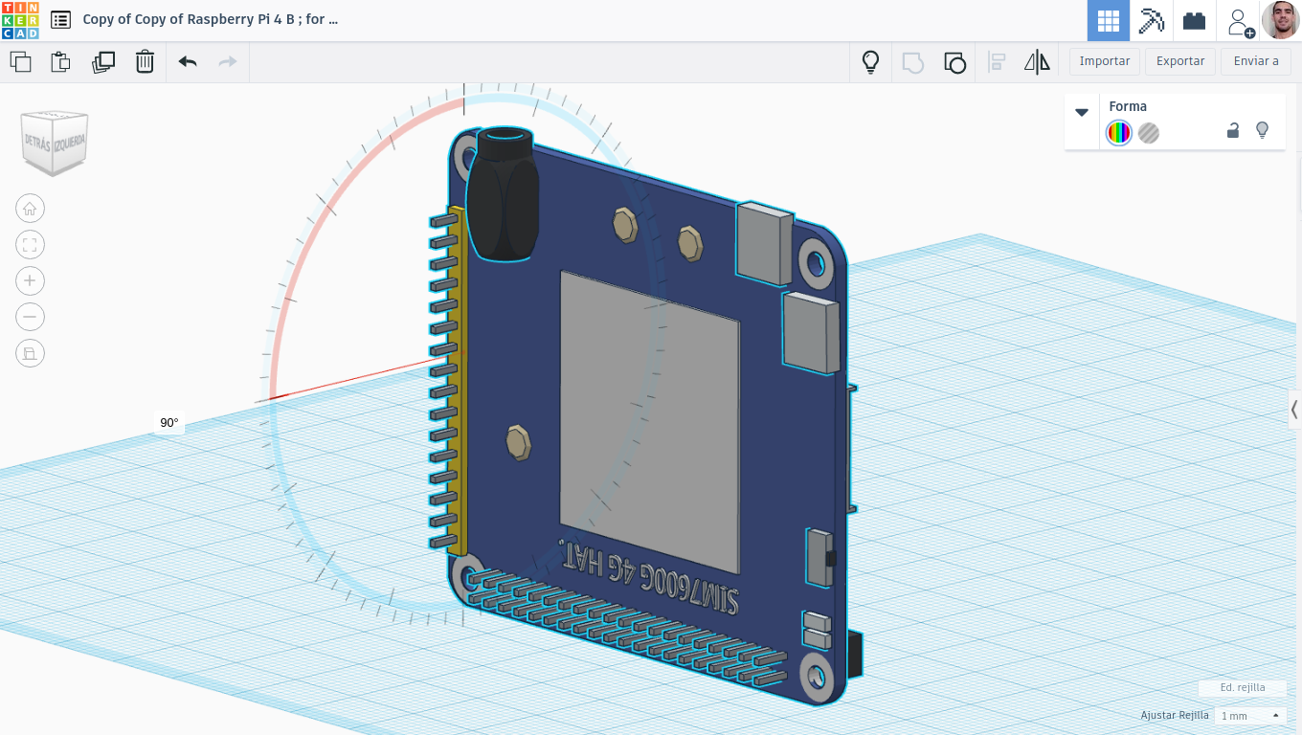Viewport: 1302px width, 735px height.
Task: Collapse the Forma panel arrow
Action: tap(1082, 112)
